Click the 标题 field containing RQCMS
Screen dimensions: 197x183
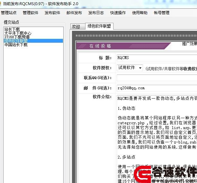click(157, 58)
